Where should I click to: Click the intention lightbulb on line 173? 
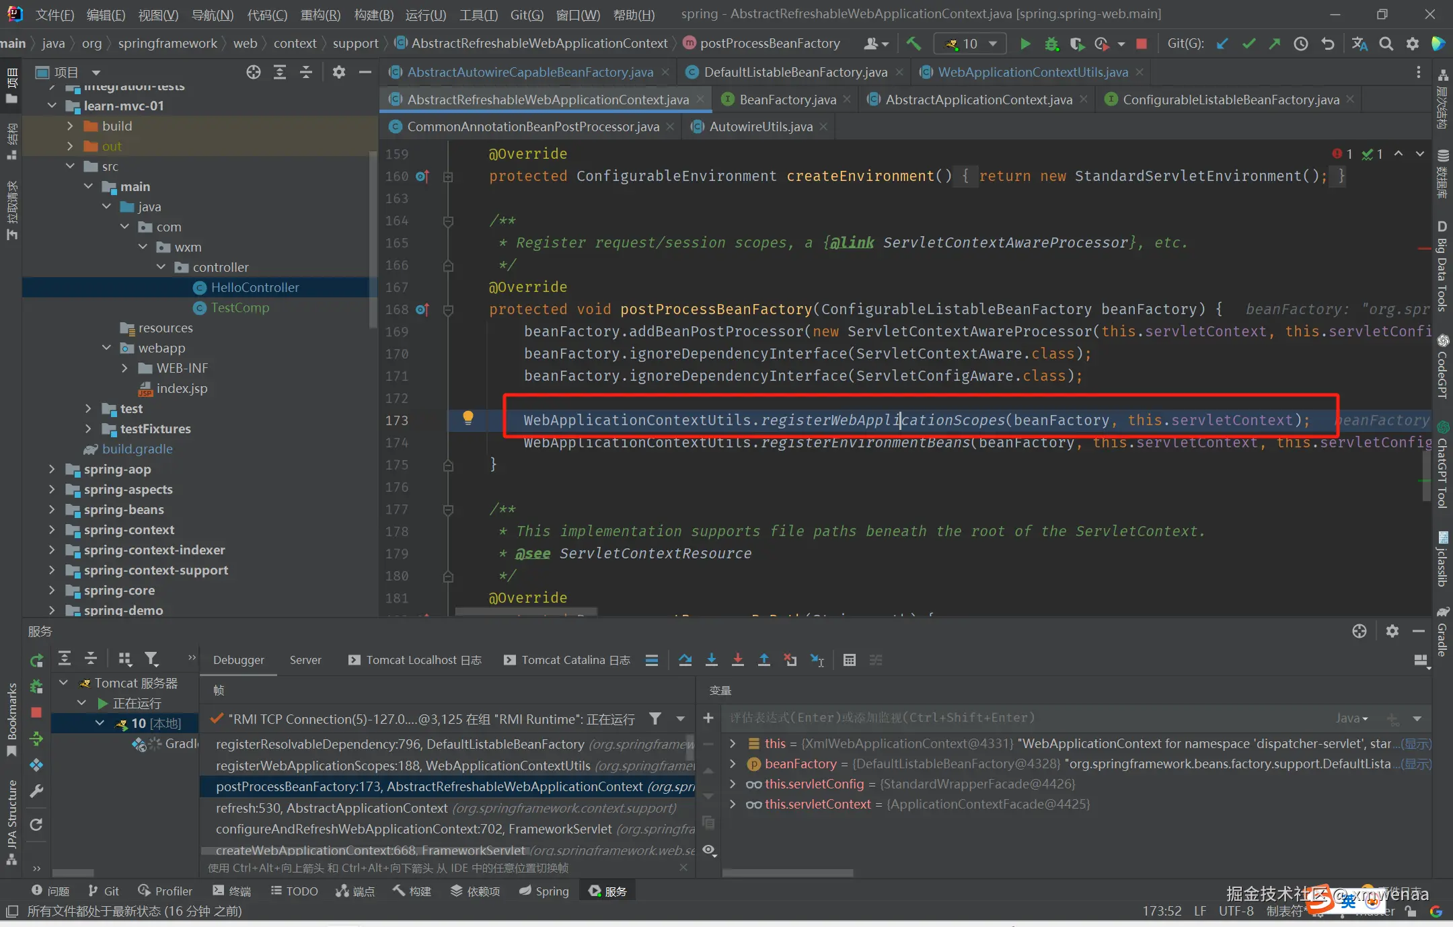[468, 418]
